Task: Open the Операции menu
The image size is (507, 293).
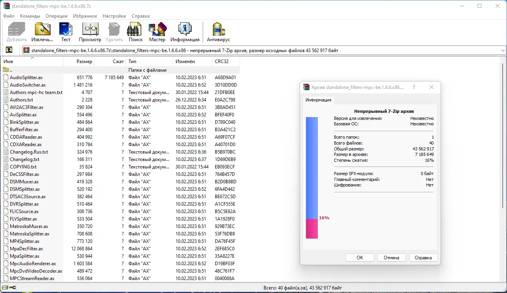Action: (57, 16)
